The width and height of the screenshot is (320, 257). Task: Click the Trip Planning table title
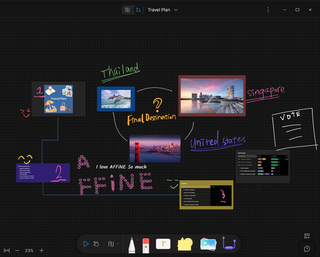pyautogui.click(x=241, y=153)
